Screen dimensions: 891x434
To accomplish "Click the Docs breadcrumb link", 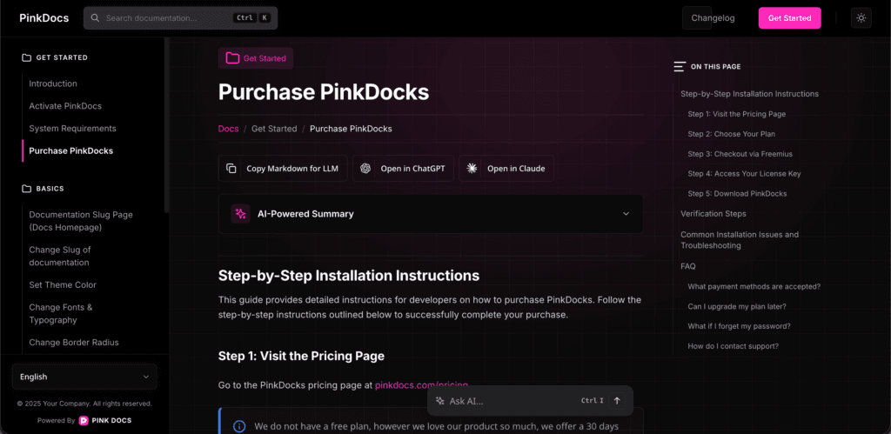I will [228, 129].
